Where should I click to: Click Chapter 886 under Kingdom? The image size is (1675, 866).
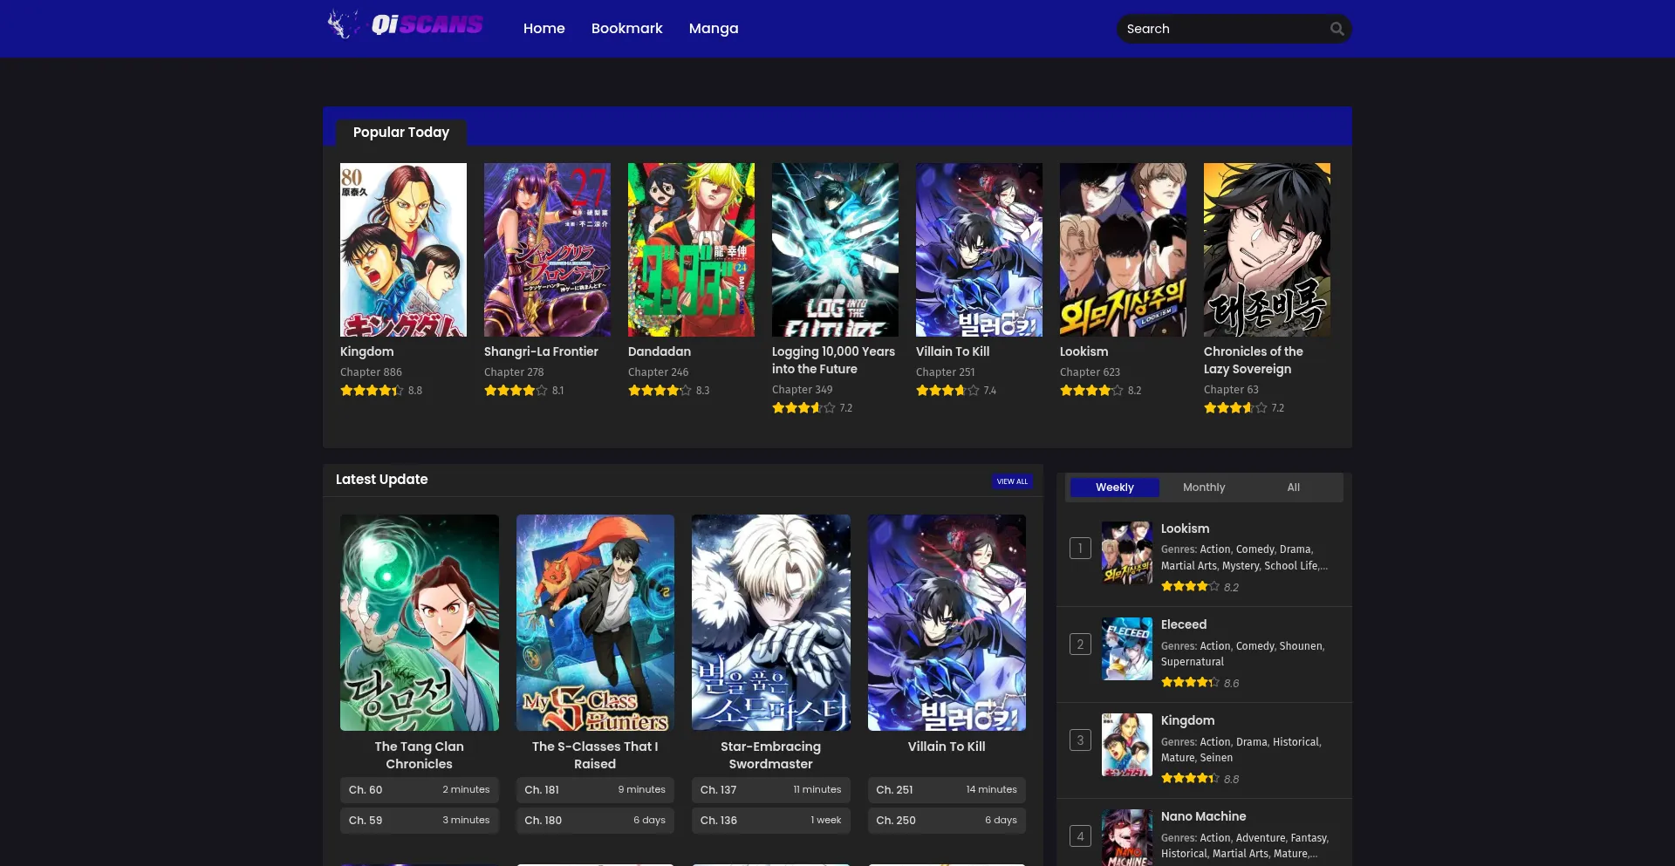(x=371, y=372)
